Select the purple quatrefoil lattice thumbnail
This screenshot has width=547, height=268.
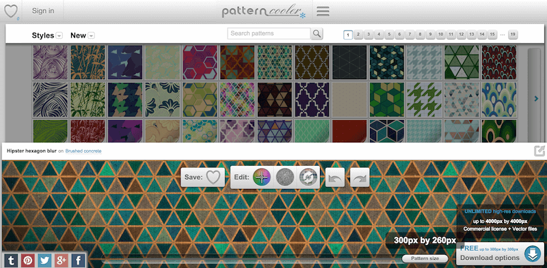coord(312,100)
